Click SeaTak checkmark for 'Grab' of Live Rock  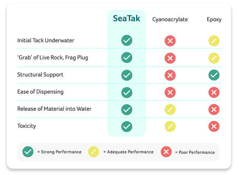pyautogui.click(x=127, y=58)
